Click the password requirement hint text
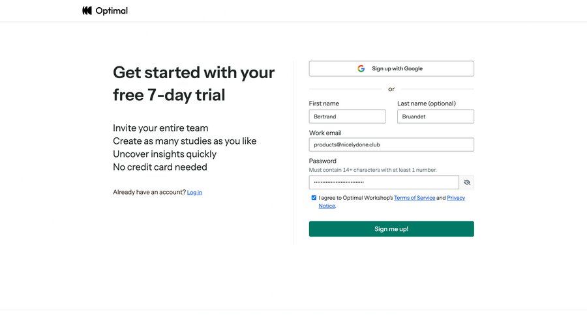Viewport: 587px width, 315px height. (x=372, y=170)
